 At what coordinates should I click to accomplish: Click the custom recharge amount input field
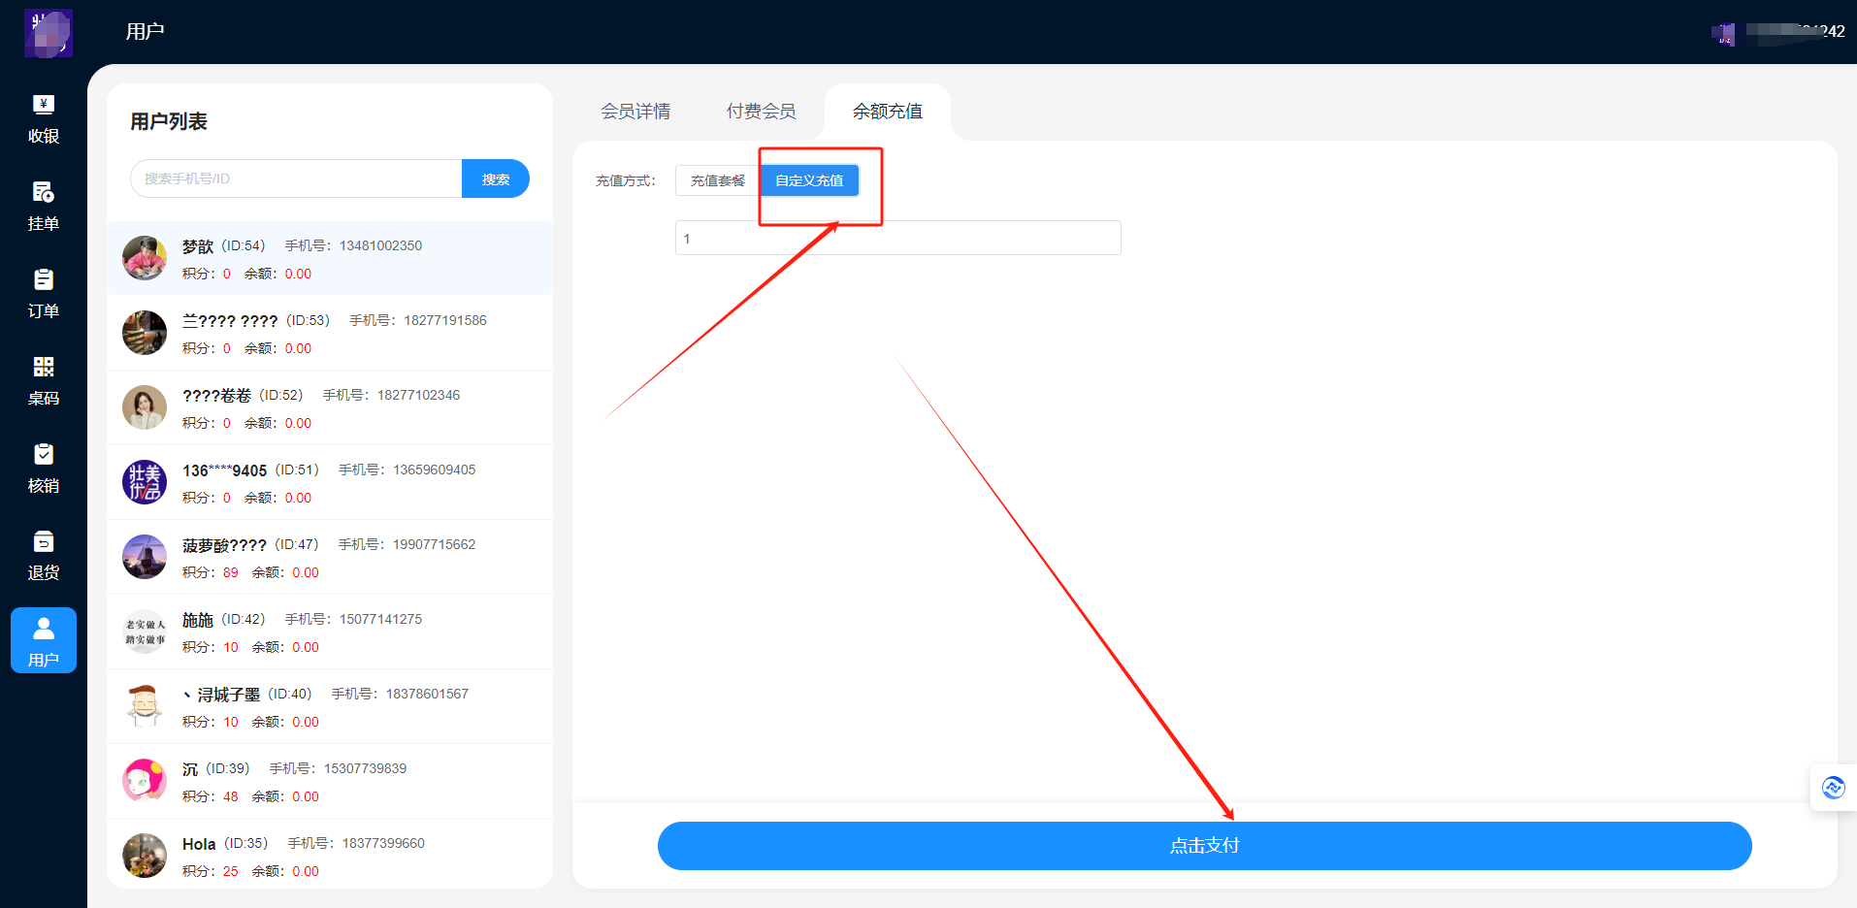point(897,238)
